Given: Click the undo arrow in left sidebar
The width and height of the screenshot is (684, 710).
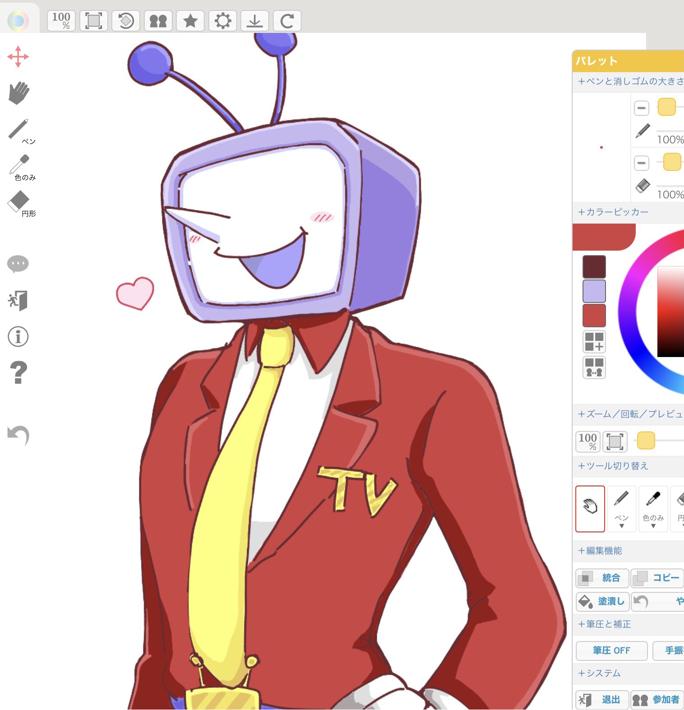Looking at the screenshot, I should click(x=18, y=435).
